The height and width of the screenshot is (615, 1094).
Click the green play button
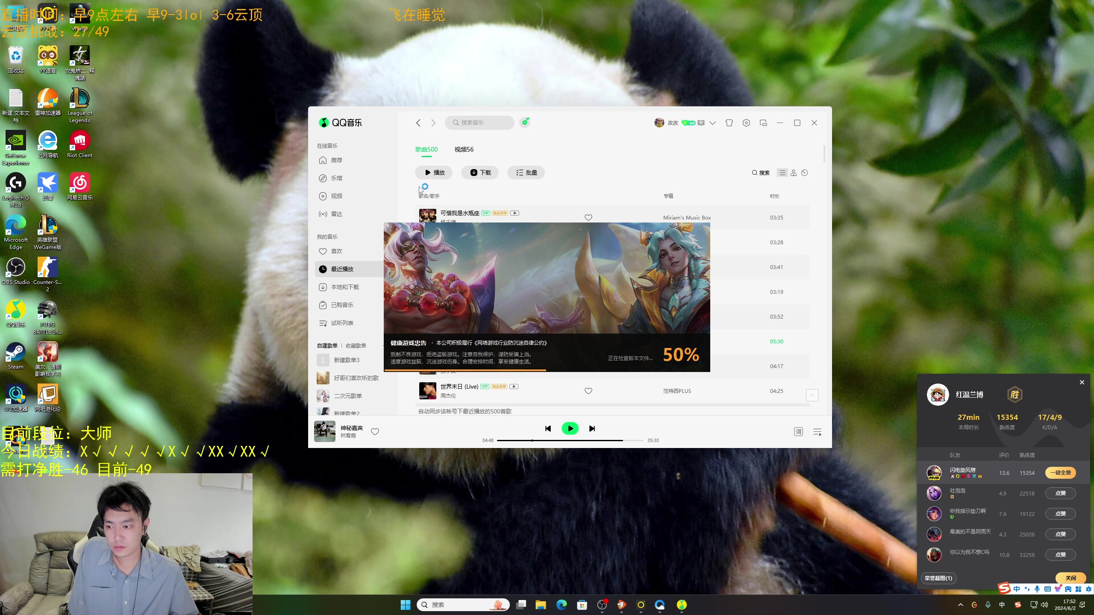pyautogui.click(x=570, y=428)
